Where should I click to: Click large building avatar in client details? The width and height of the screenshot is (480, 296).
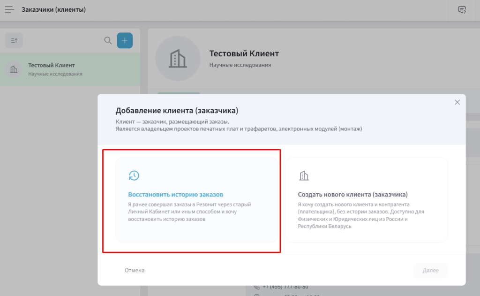[177, 59]
